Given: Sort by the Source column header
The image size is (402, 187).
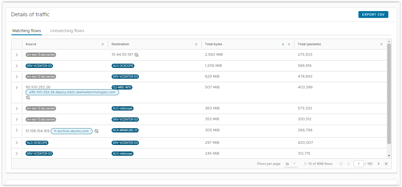Looking at the screenshot, I should 31,44.
